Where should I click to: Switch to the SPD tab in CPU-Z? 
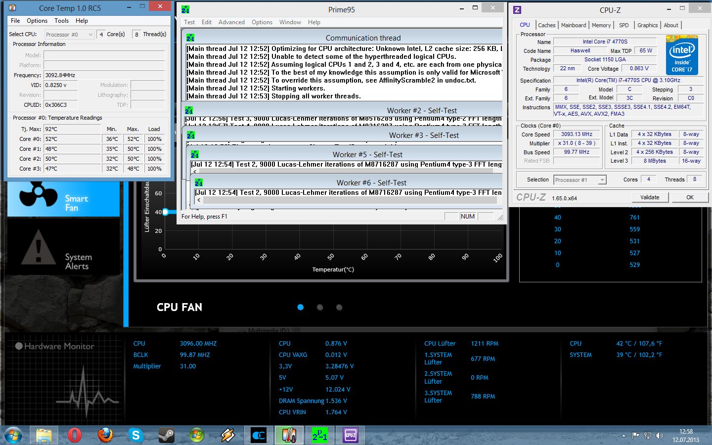(x=624, y=25)
